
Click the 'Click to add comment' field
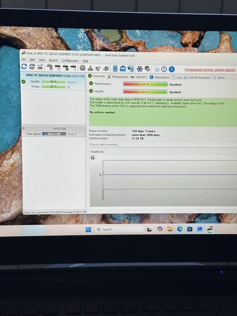(163, 144)
